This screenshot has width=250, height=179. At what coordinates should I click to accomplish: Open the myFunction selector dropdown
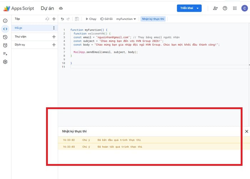126,19
